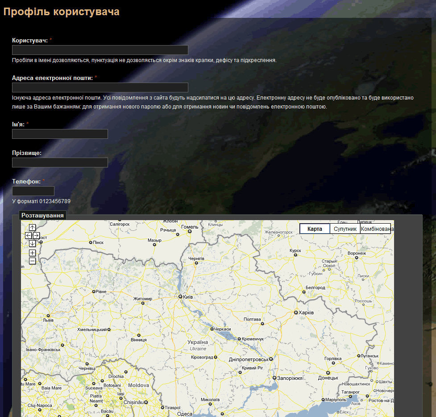
Task: Click the Харків city marker
Action: coord(296,313)
